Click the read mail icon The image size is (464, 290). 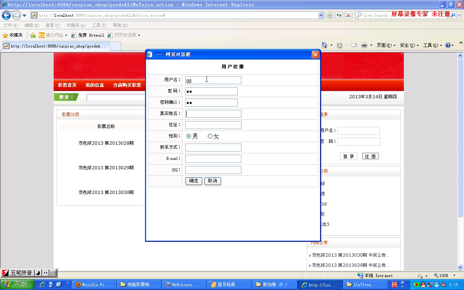[354, 45]
